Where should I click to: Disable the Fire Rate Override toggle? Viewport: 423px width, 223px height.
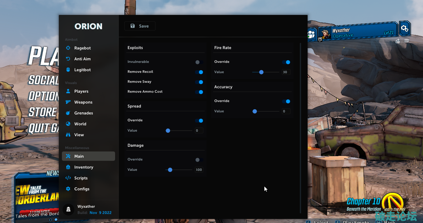pyautogui.click(x=286, y=62)
